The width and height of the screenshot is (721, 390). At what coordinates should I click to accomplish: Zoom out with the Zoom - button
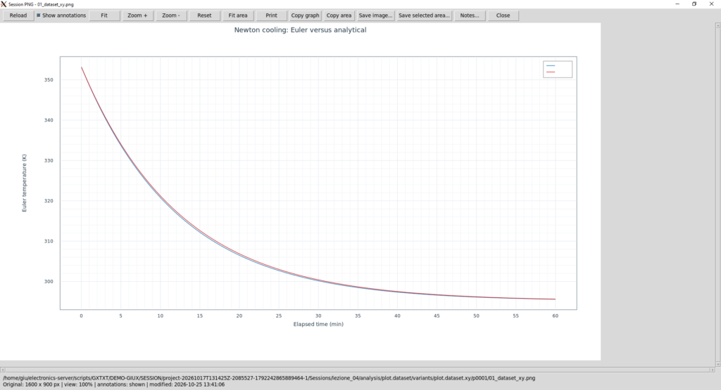(171, 15)
